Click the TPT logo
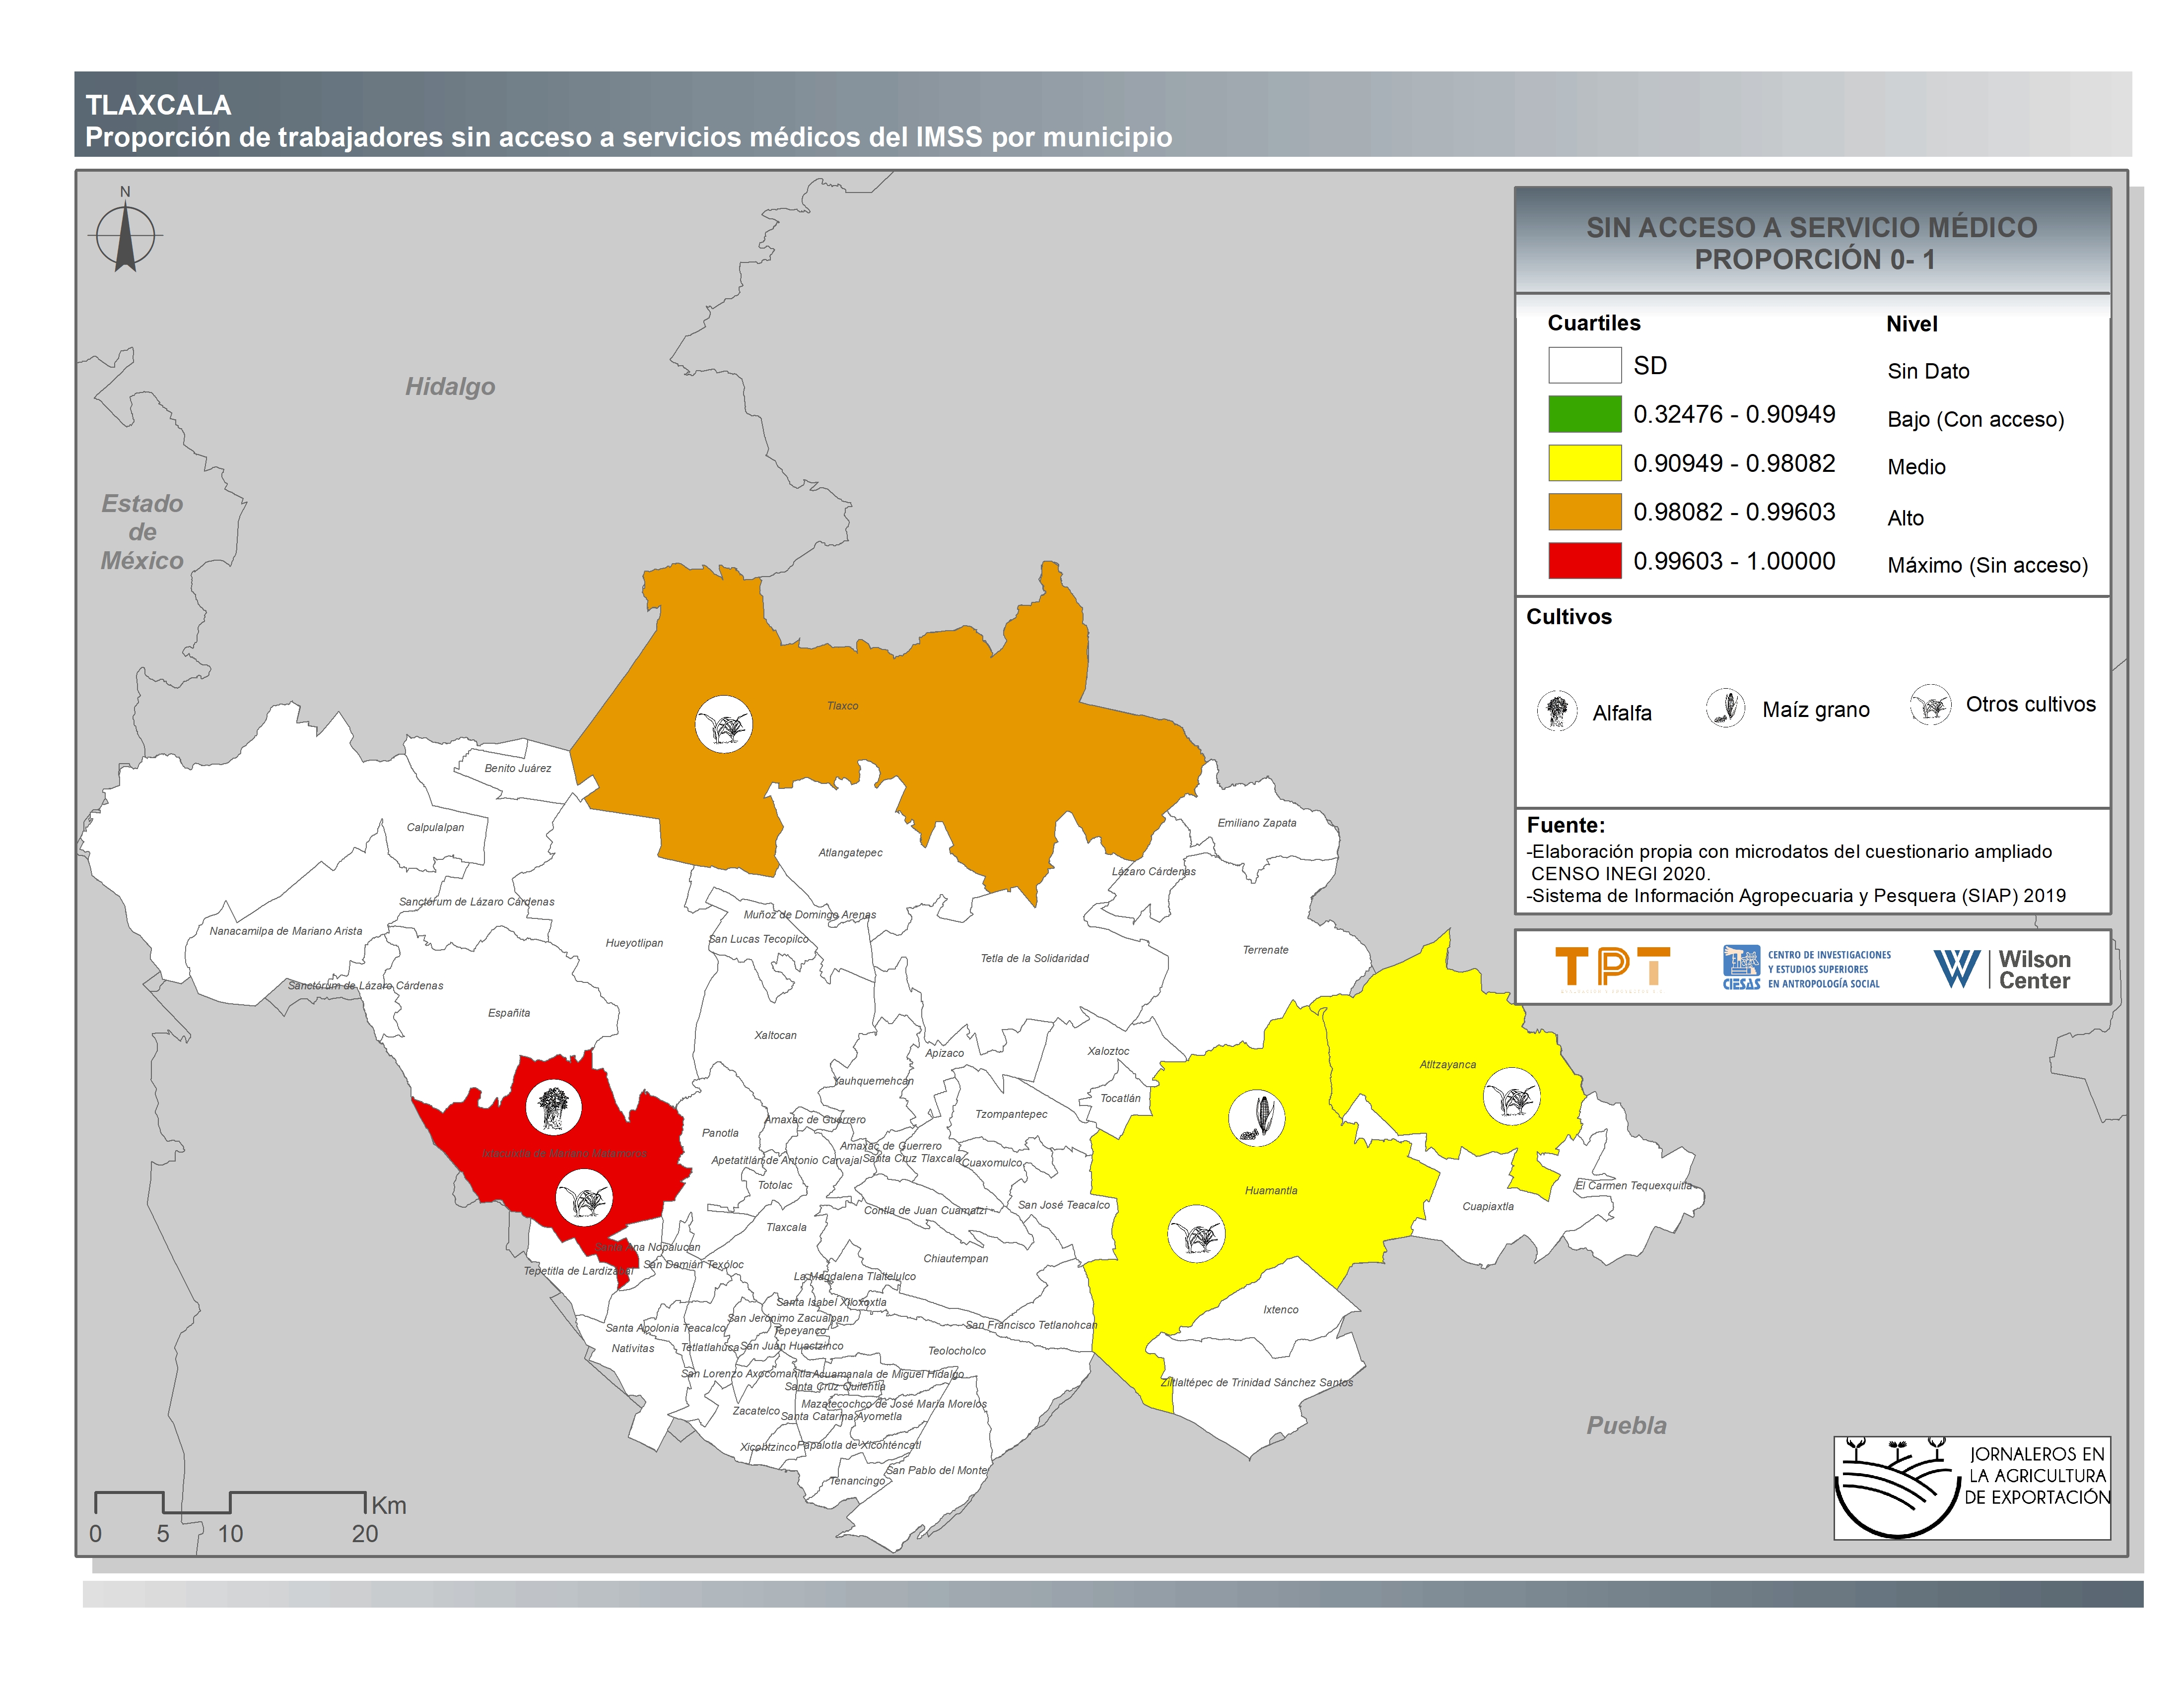 coord(1612,968)
